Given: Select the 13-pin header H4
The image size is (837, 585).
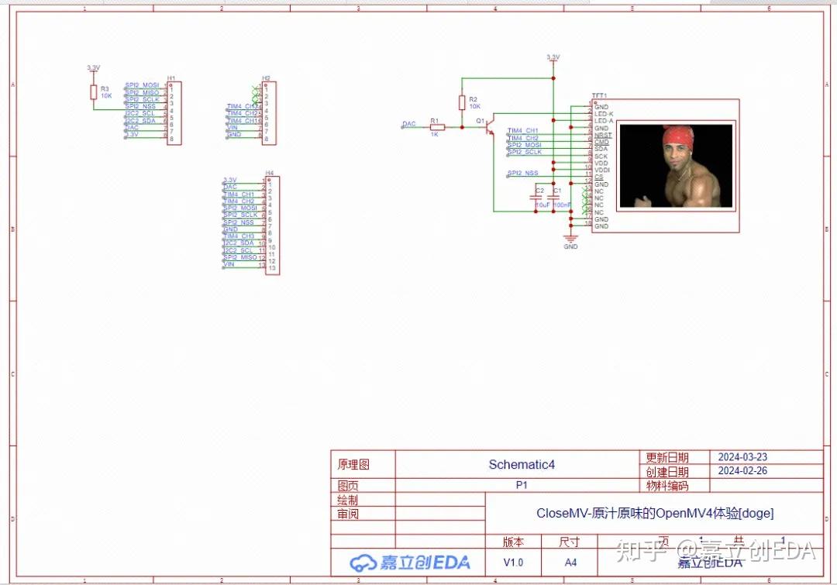Looking at the screenshot, I should pos(273,225).
